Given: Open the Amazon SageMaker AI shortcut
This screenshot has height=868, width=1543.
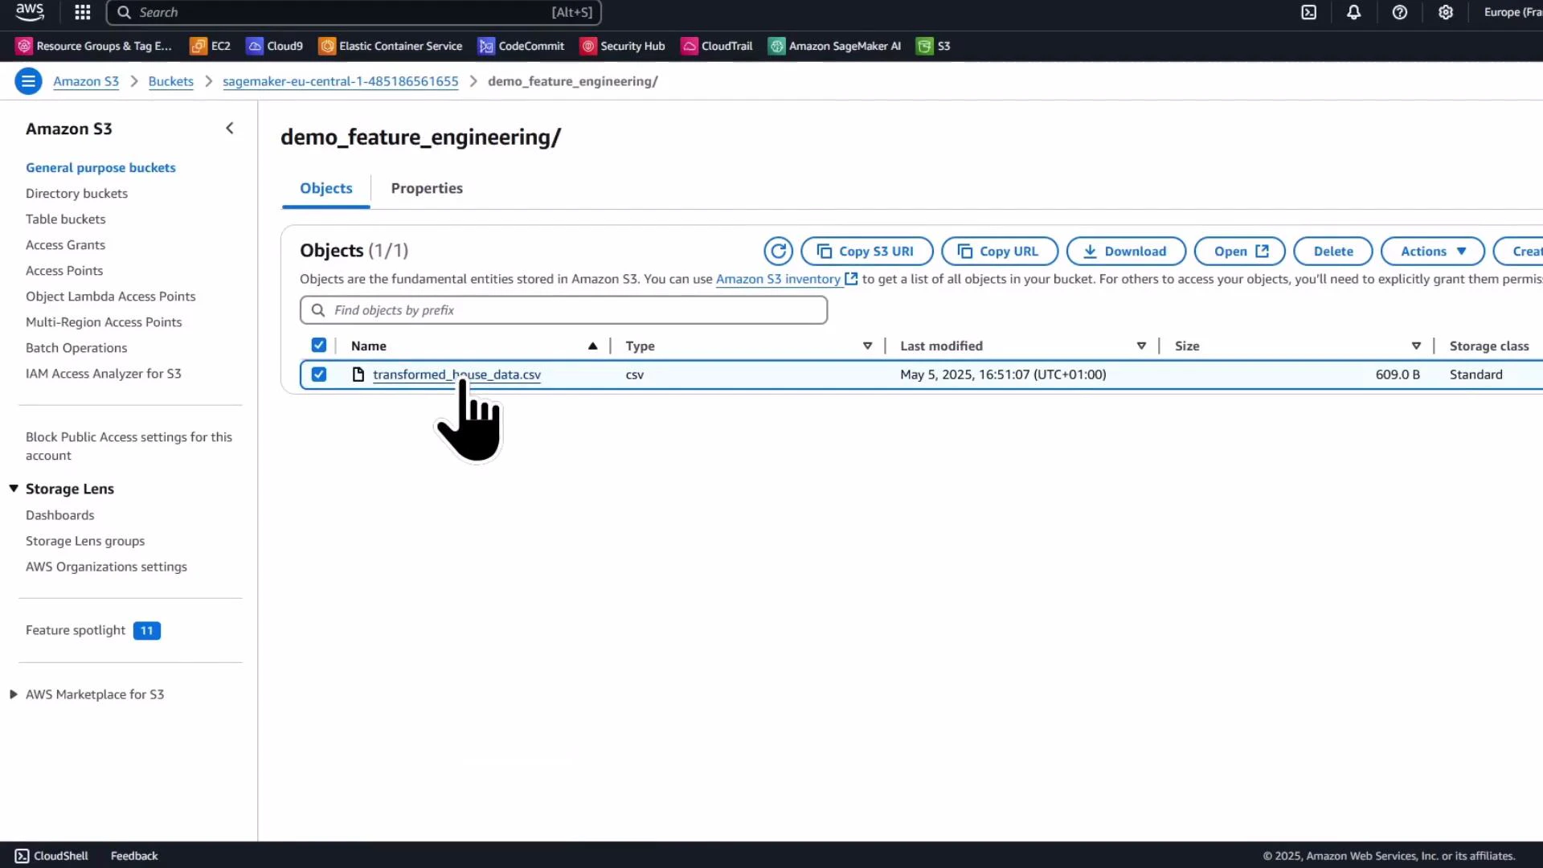Looking at the screenshot, I should pos(834,46).
